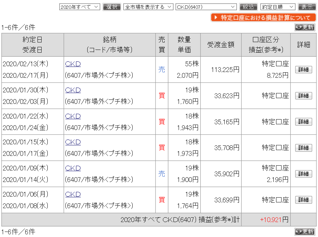Click the 1,973円 unit price
This screenshot has width=318, height=237.
(x=187, y=154)
